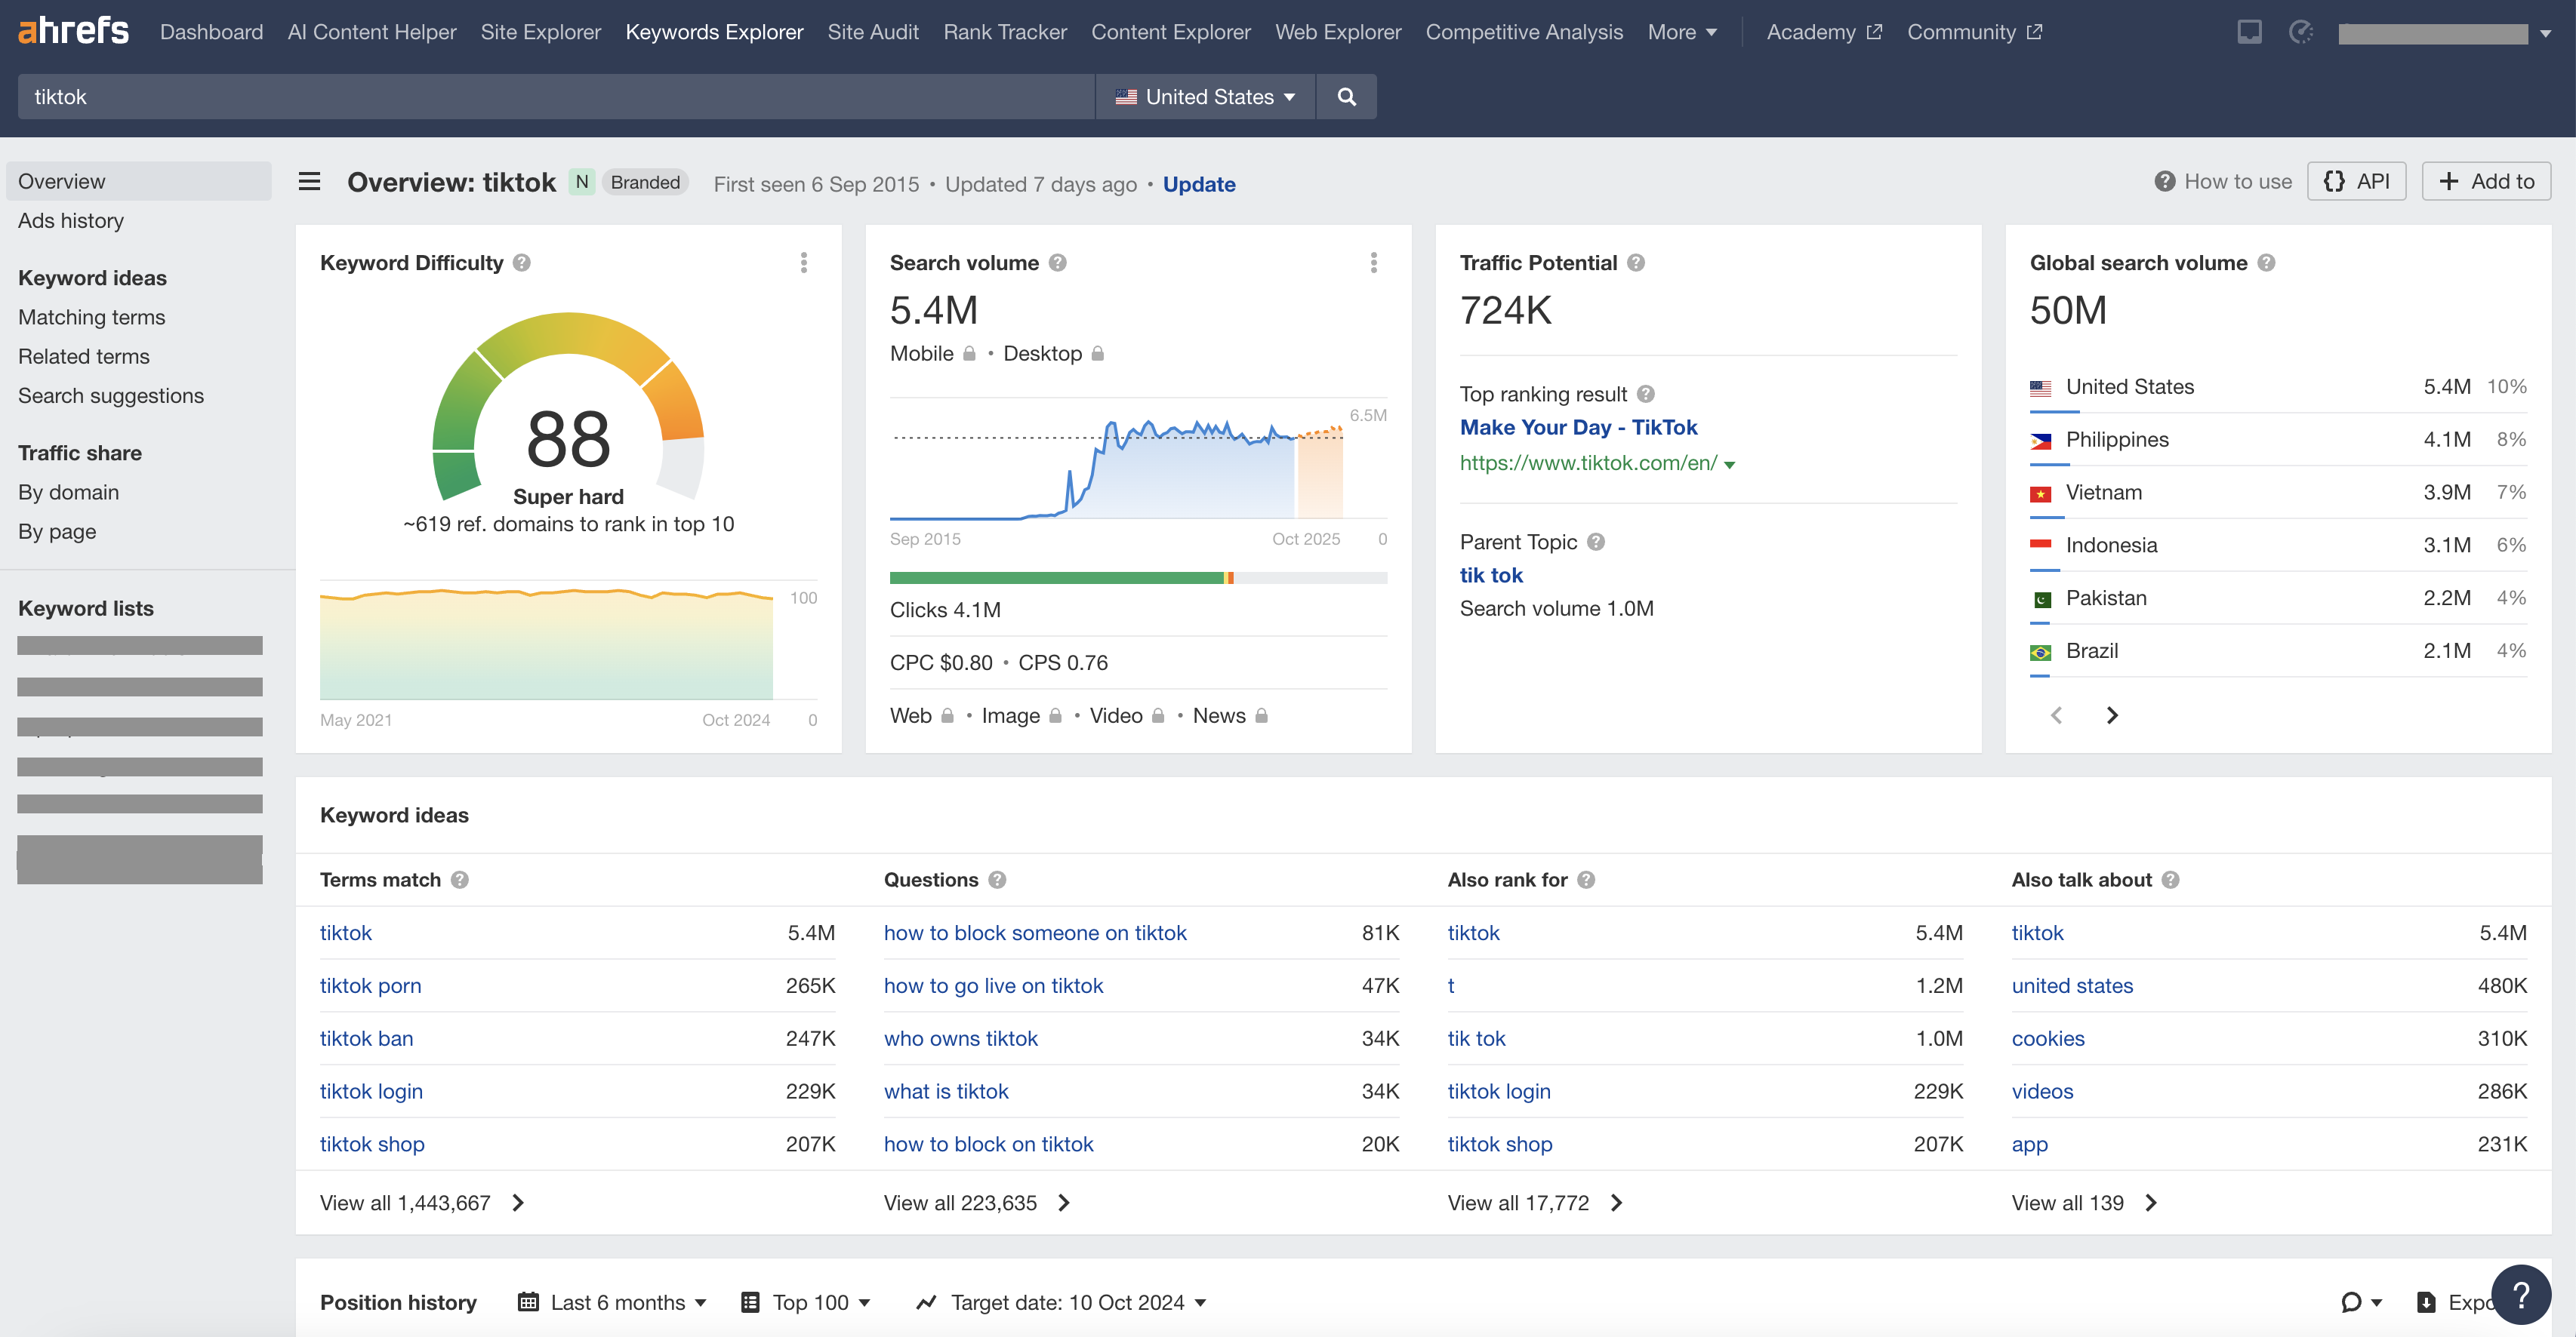Click the Add to button

click(2486, 181)
